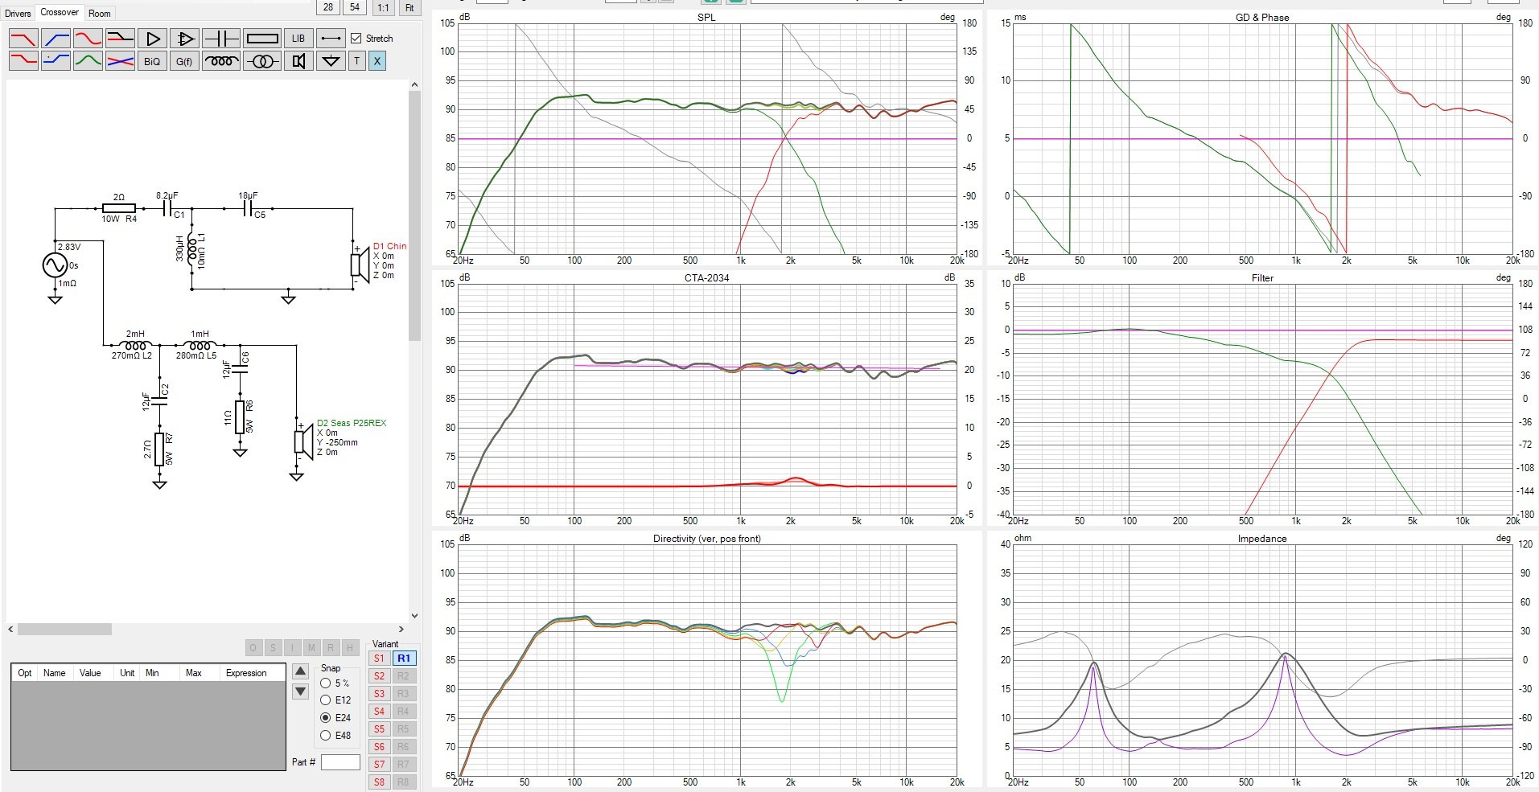This screenshot has width=1539, height=792.
Task: Select the red low-pass filter block icon
Action: pos(23,38)
